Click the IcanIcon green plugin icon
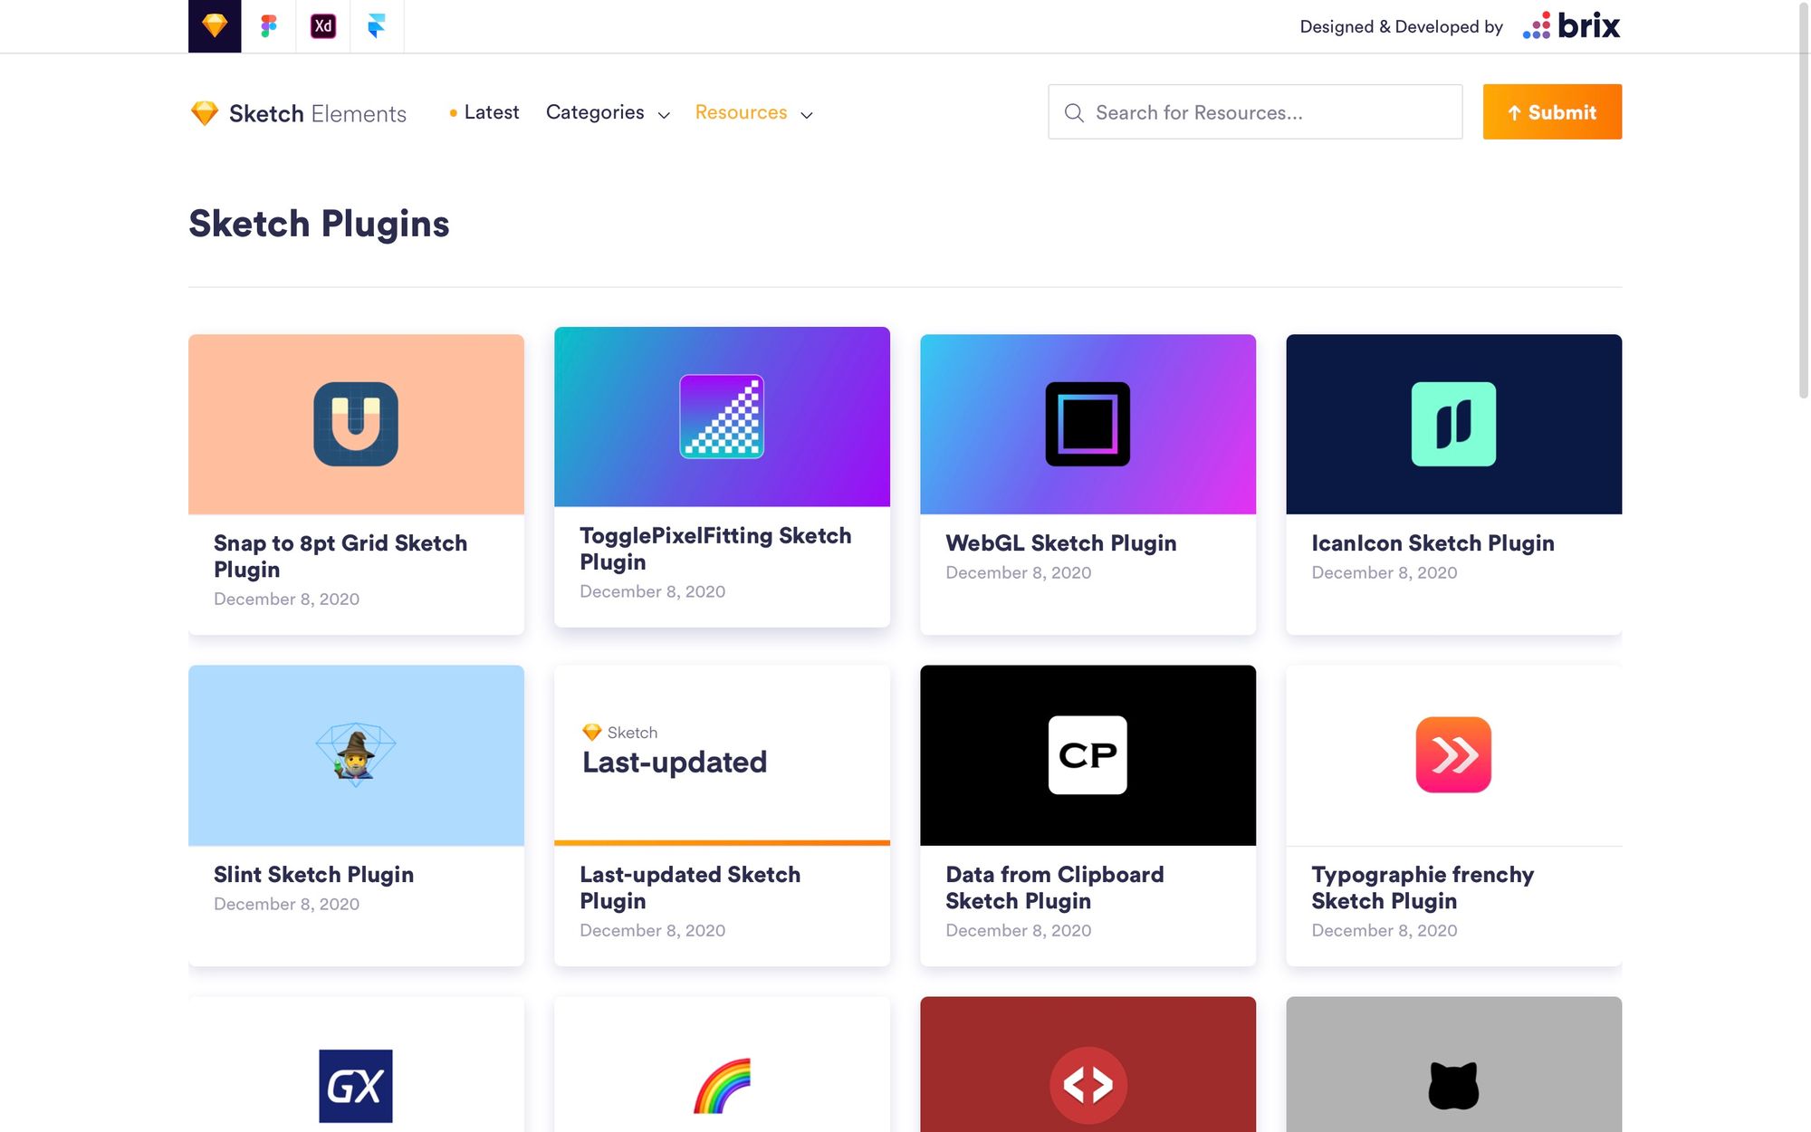 (x=1453, y=424)
